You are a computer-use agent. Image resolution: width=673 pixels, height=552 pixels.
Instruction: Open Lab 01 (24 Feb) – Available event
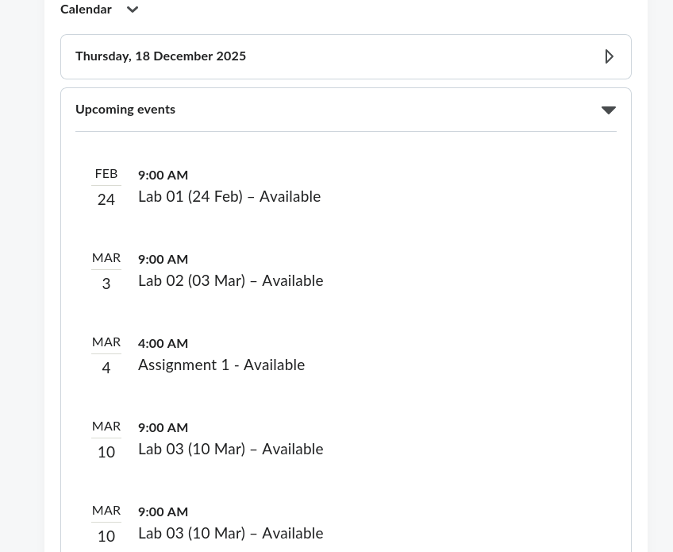(x=229, y=197)
